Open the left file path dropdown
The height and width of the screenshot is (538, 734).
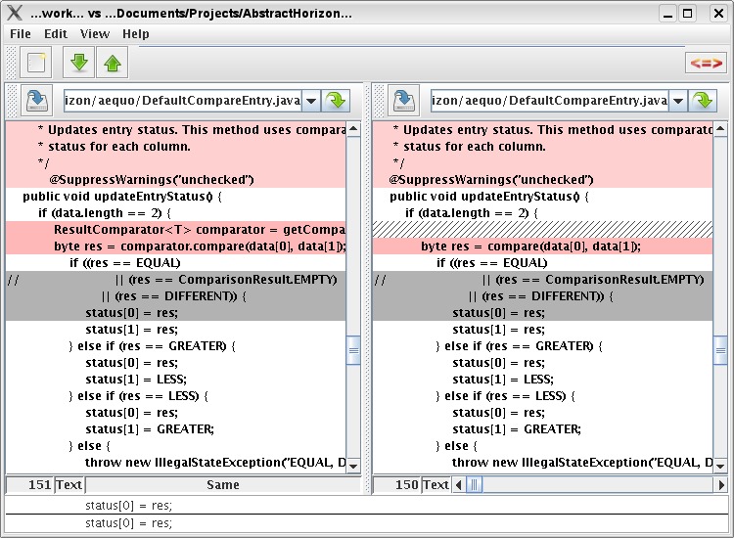(x=310, y=100)
